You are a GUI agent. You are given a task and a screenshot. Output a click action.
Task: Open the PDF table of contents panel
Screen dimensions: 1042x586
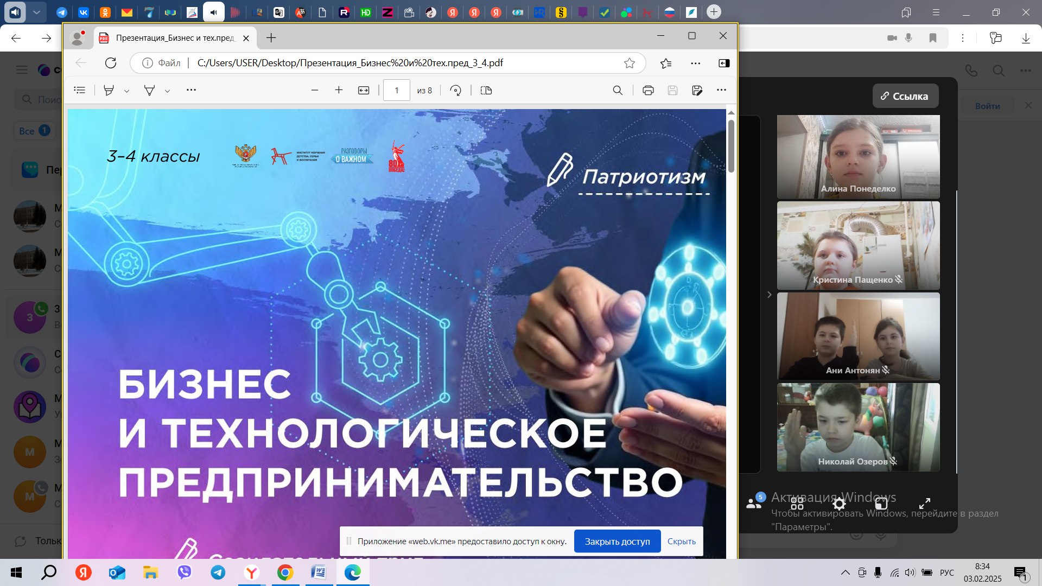[80, 90]
